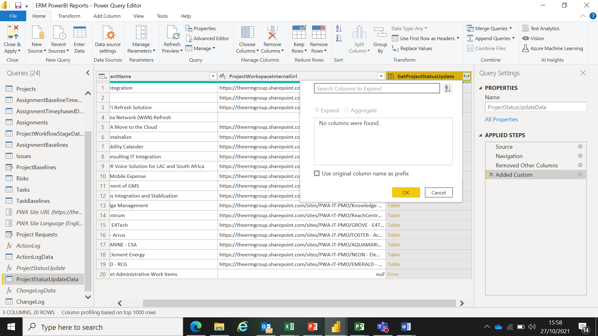Select the Projects query
Image resolution: width=598 pixels, height=336 pixels.
[x=44, y=89]
